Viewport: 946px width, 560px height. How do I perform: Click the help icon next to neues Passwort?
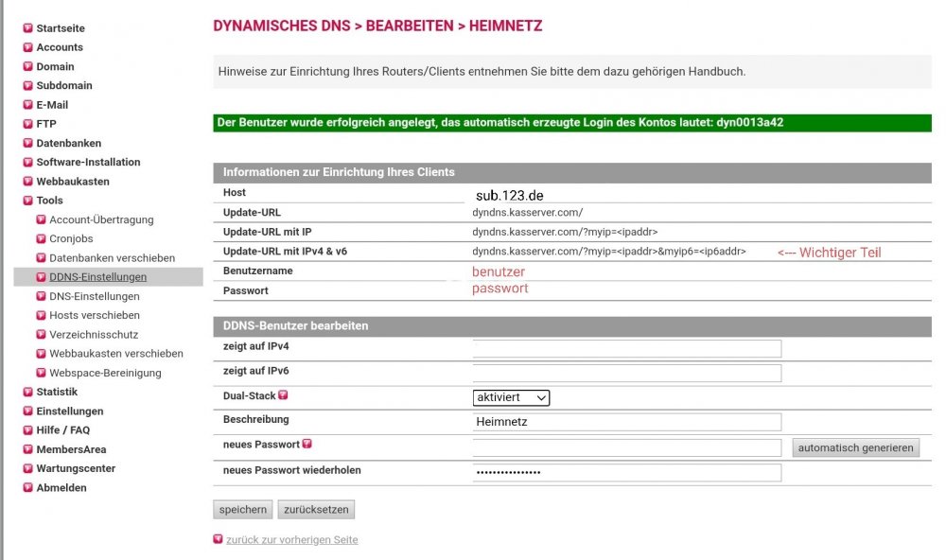point(307,444)
